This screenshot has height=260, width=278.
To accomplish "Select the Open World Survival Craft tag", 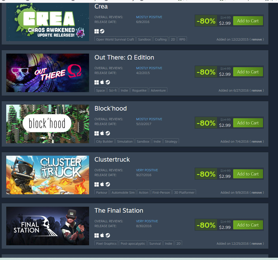I will click(115, 39).
